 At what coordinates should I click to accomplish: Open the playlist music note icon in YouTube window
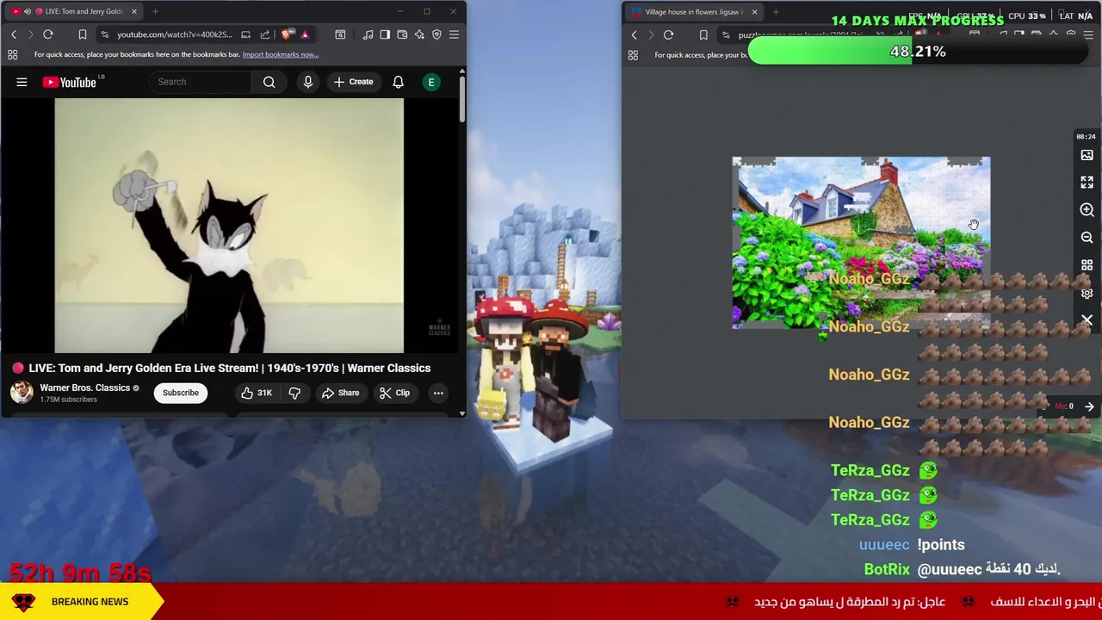(x=368, y=34)
